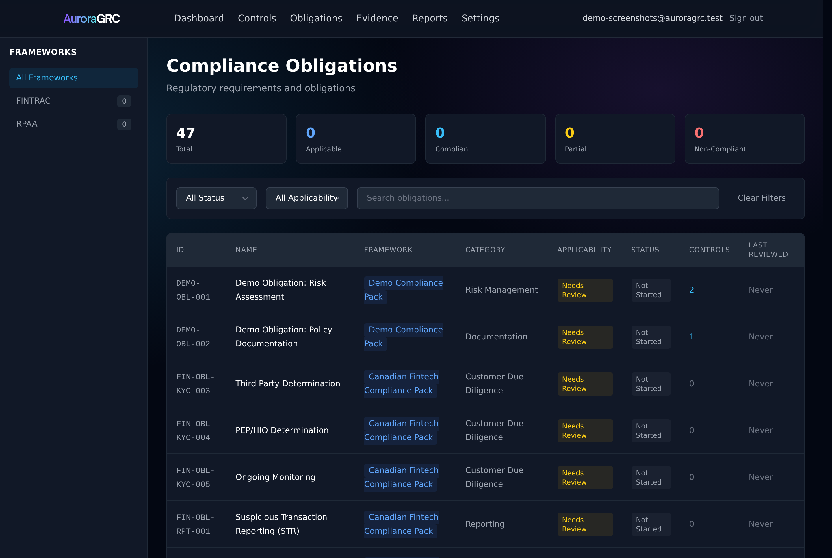832x558 pixels.
Task: Navigate to the Dashboard
Action: 199,18
